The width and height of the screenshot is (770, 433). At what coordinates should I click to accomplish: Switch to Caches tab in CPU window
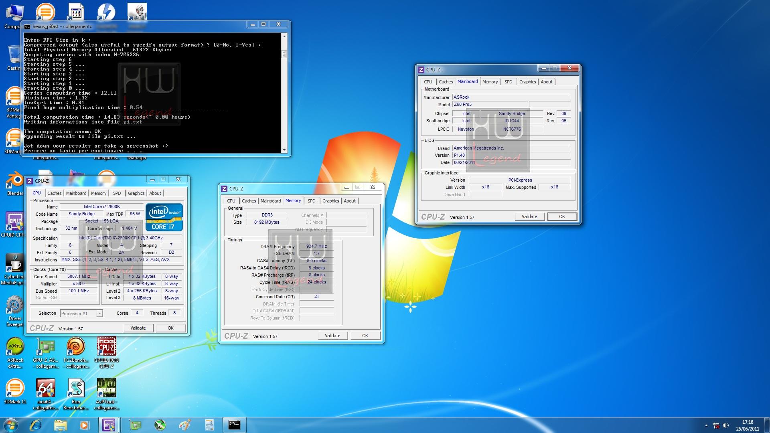pyautogui.click(x=55, y=193)
